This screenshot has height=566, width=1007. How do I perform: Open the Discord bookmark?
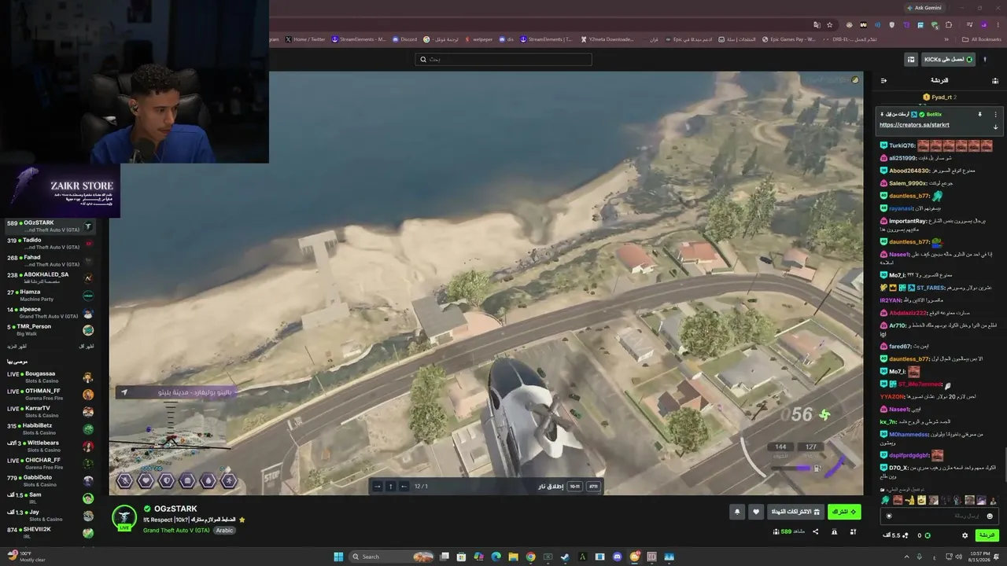[x=404, y=39]
